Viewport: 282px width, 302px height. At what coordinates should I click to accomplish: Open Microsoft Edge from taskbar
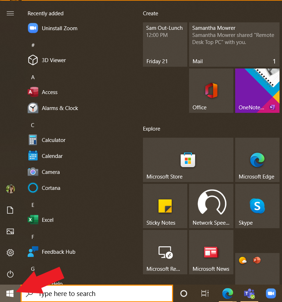point(228,293)
